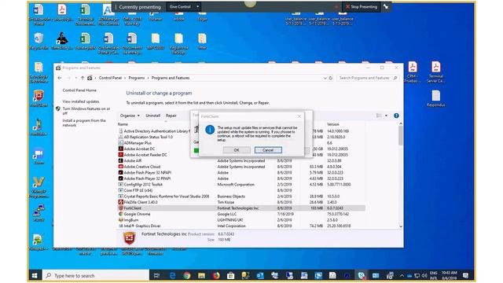Select the FileZilla Client 3.40.0 row

click(241, 202)
